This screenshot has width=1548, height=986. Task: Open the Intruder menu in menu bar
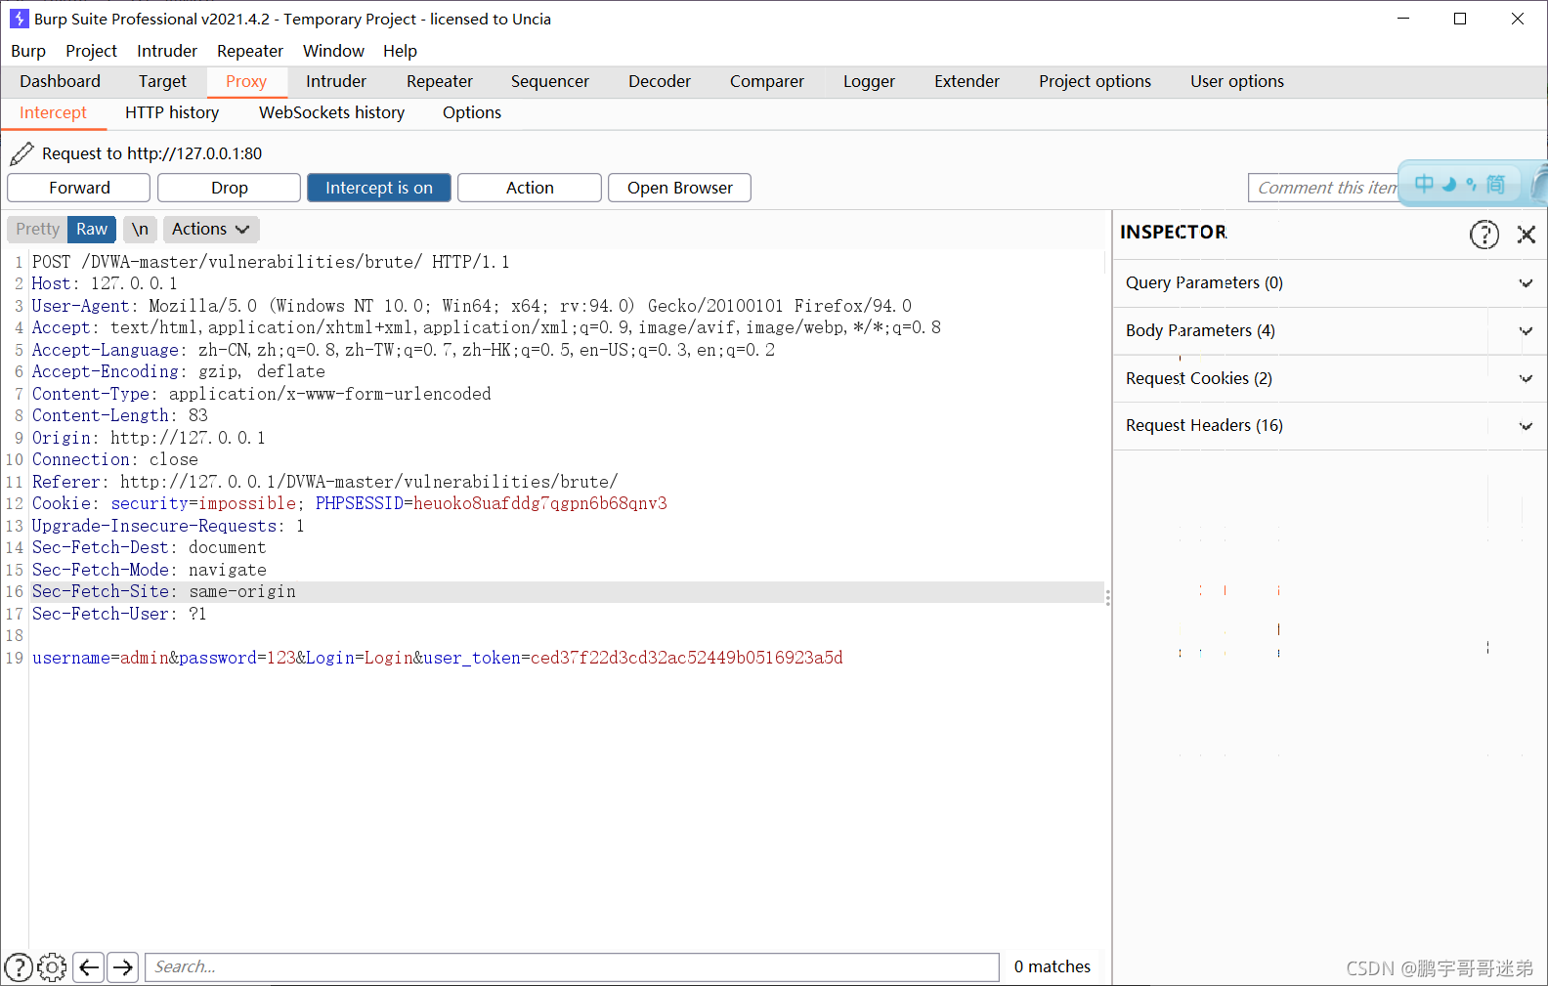[167, 51]
